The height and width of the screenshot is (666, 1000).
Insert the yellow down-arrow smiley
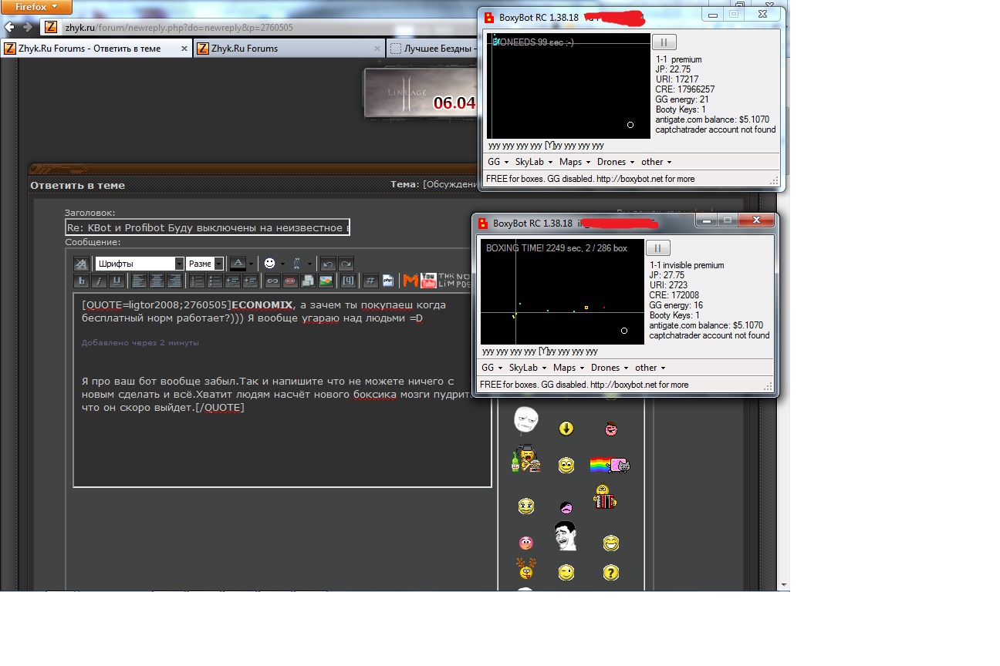(x=566, y=429)
